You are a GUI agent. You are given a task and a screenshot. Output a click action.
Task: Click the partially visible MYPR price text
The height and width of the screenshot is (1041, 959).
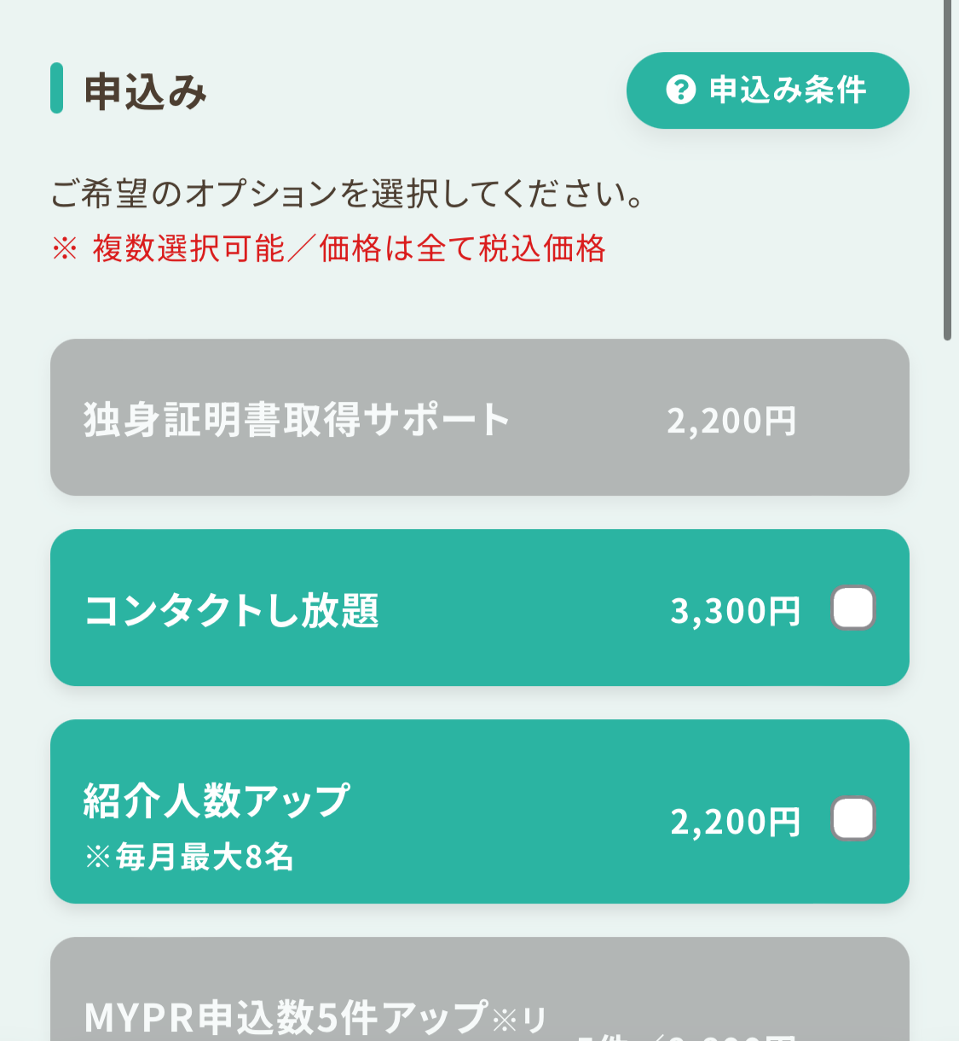[686, 1036]
